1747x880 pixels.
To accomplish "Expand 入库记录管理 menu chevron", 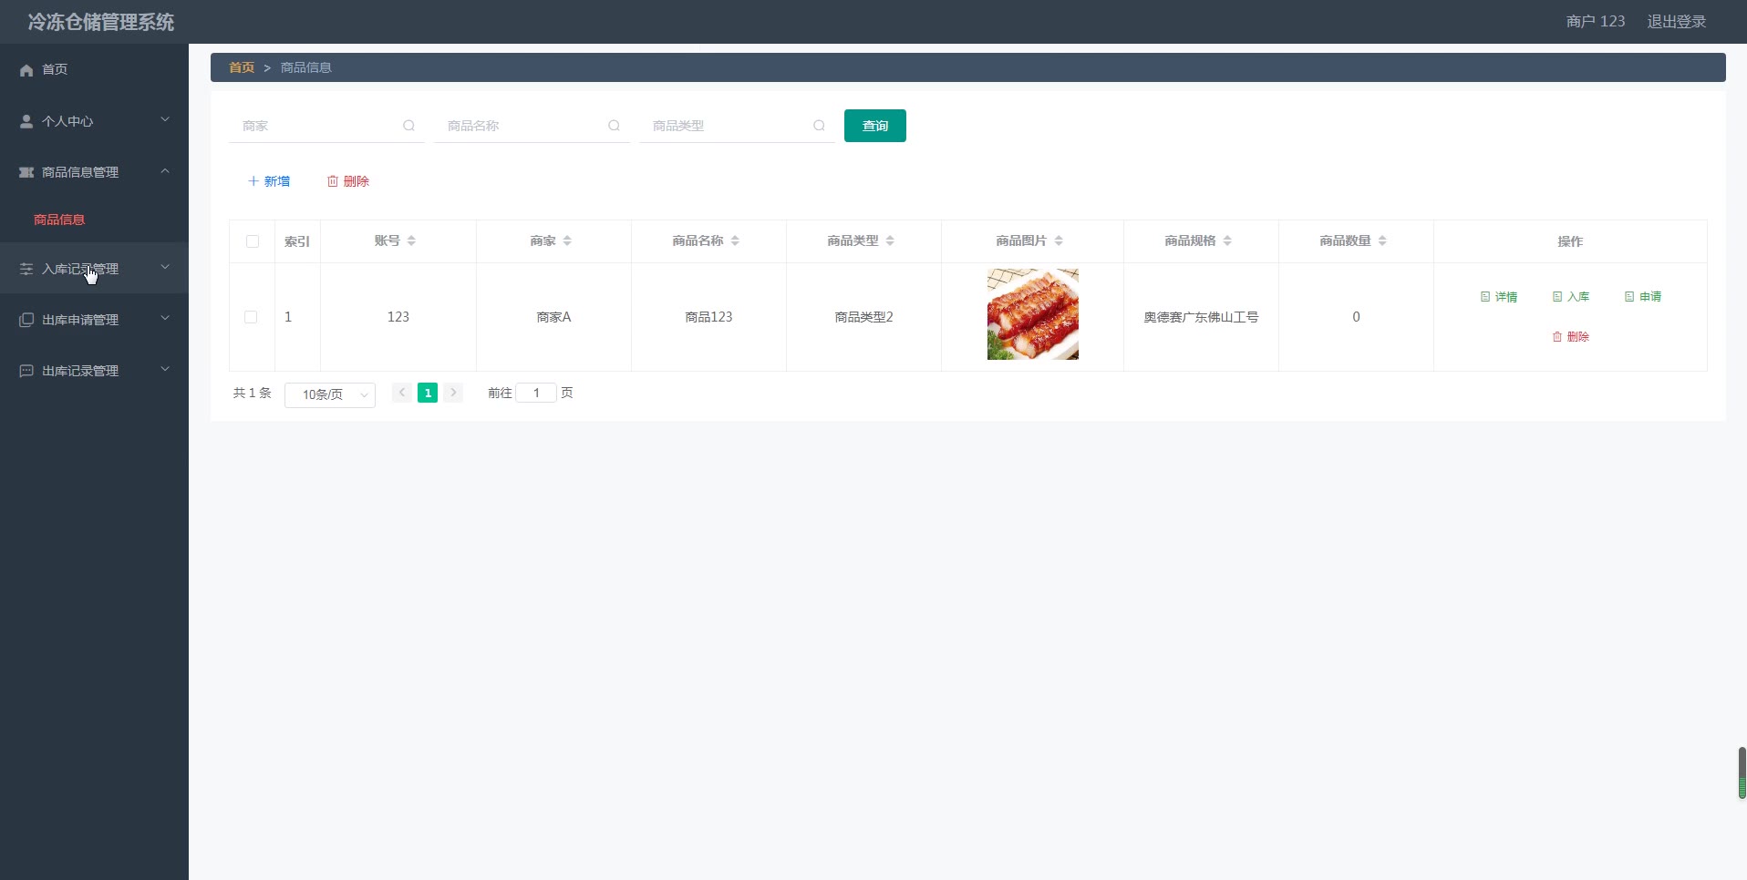I will [165, 267].
